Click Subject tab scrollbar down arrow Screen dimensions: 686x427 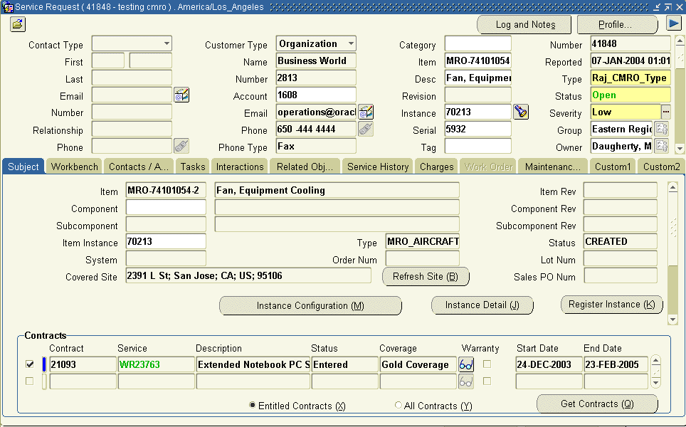pos(673,320)
